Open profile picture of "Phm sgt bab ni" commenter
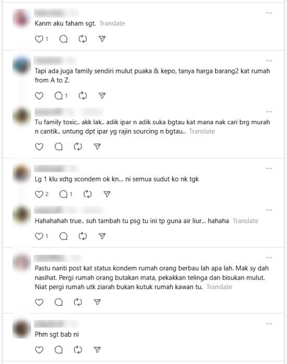The height and width of the screenshot is (364, 287). 22,329
